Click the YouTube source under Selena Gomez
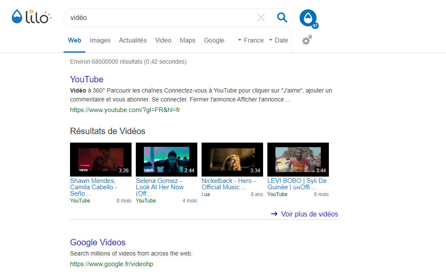The image size is (446, 278). (146, 201)
